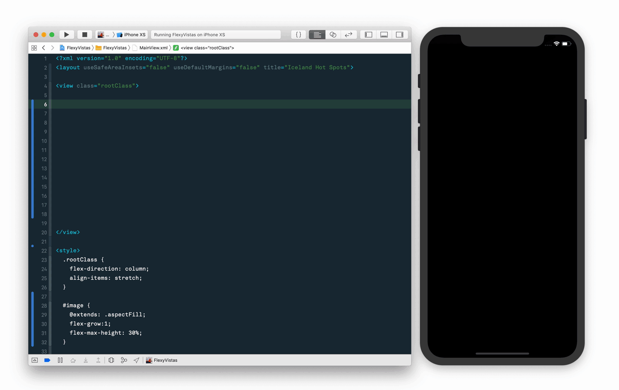Show the version editor

349,35
